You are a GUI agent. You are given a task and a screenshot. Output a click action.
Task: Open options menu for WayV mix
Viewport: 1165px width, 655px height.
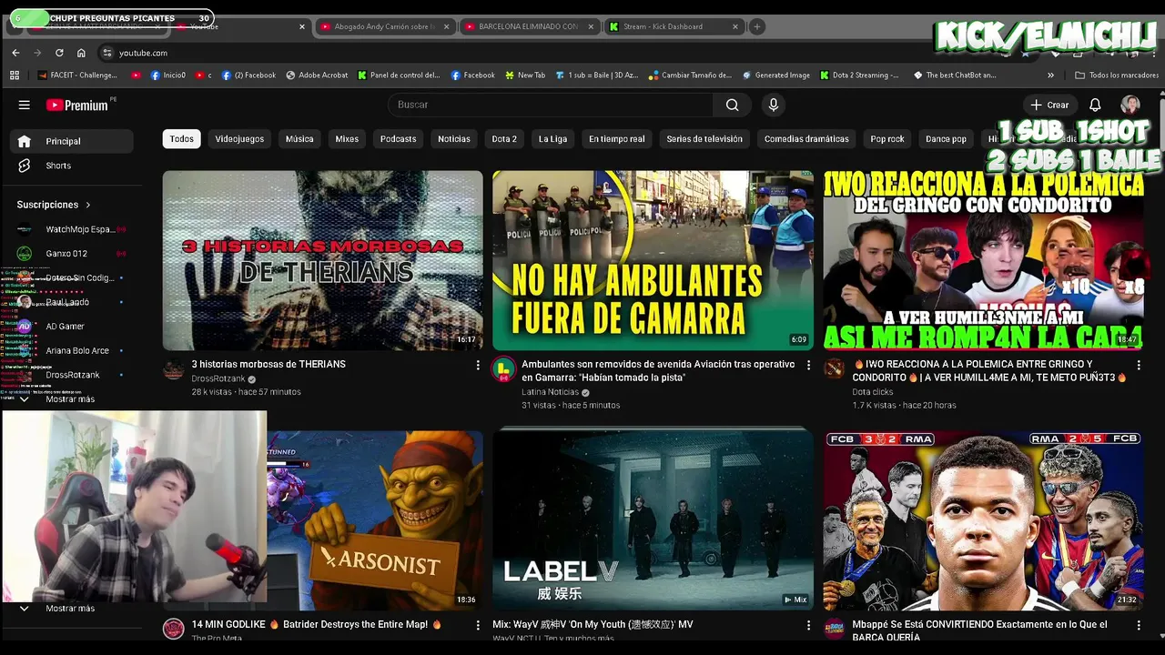click(x=808, y=625)
